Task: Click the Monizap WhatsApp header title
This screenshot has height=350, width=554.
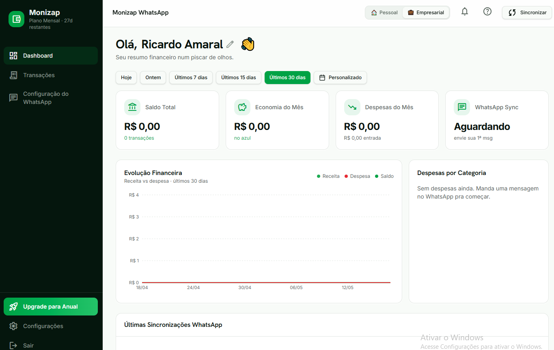Action: (140, 13)
